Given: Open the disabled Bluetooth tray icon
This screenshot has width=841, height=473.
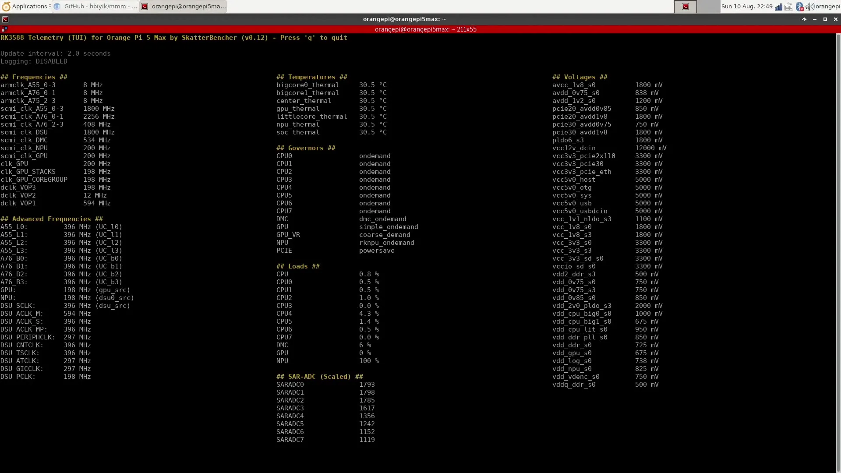Looking at the screenshot, I should click(x=799, y=6).
